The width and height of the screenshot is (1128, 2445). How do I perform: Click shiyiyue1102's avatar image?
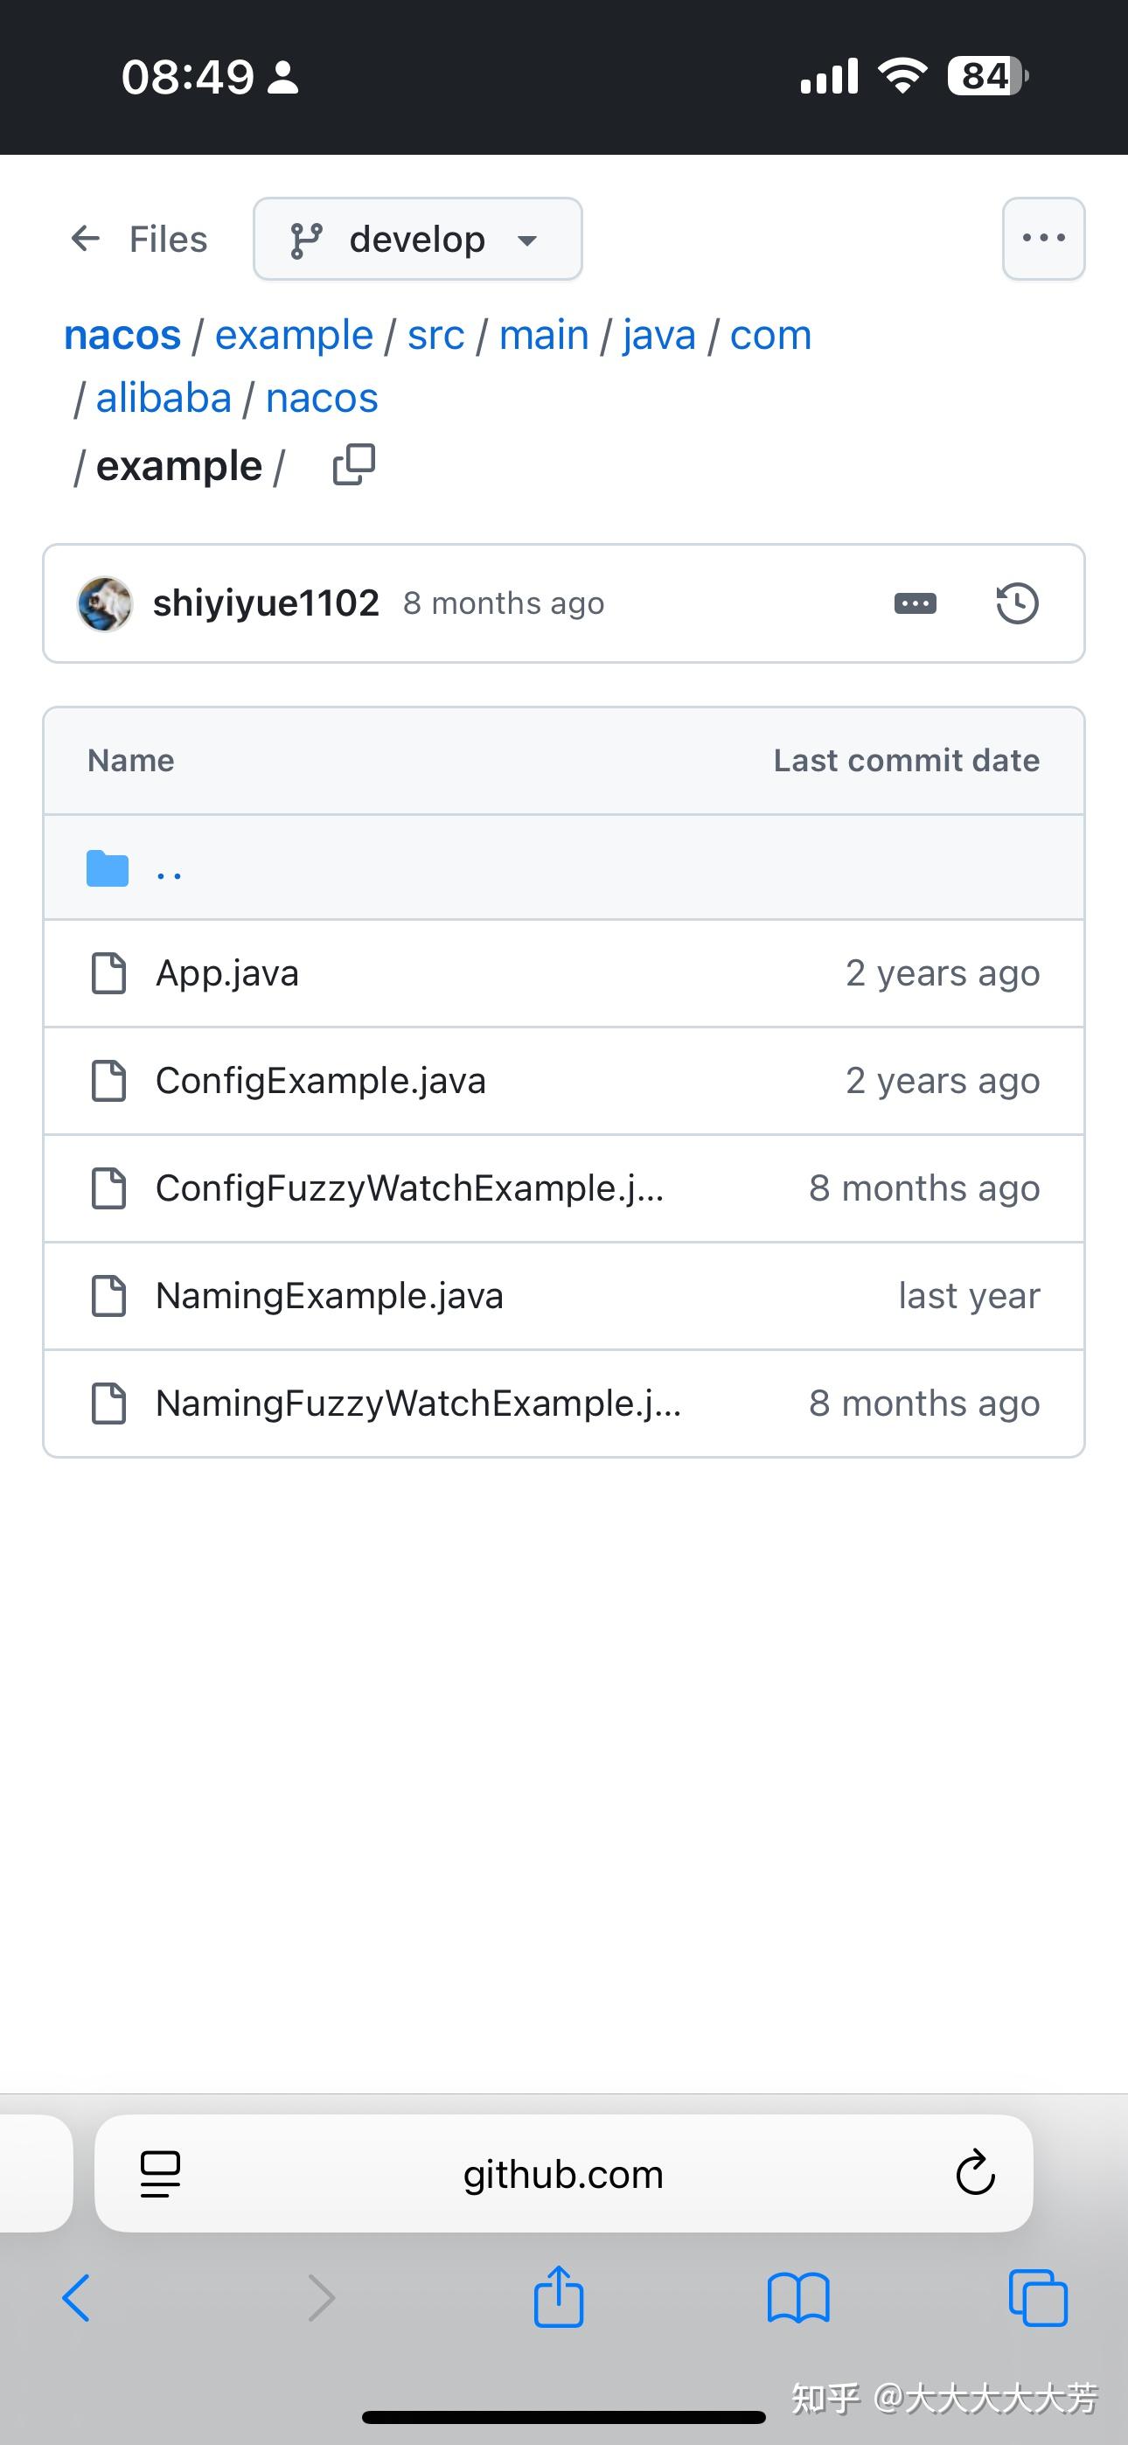point(104,603)
